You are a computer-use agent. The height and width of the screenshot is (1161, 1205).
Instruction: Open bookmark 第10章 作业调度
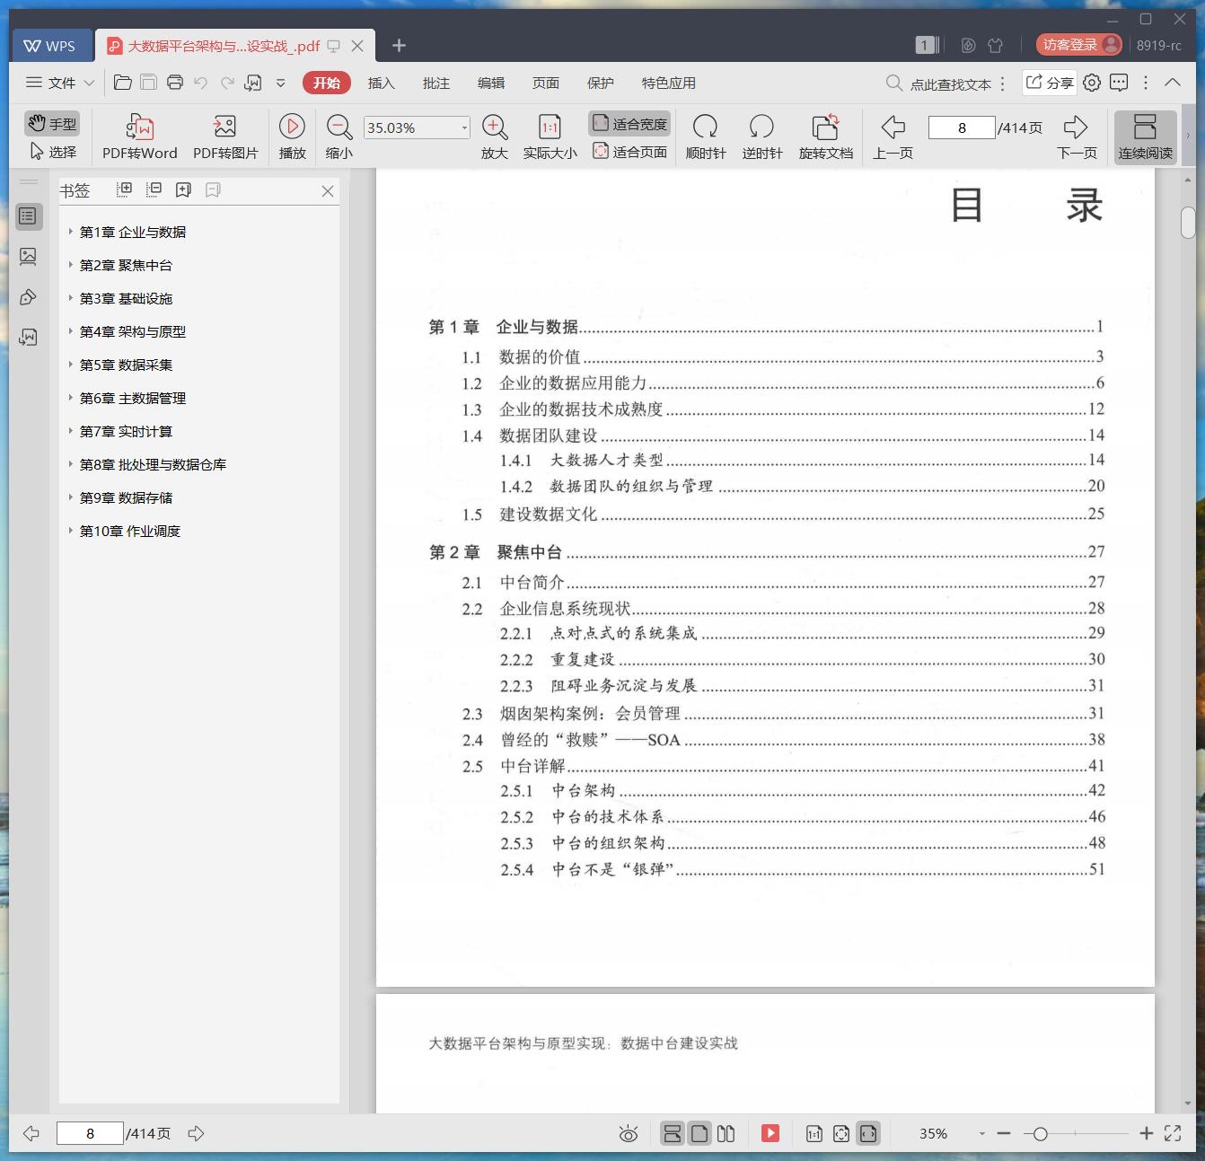[x=130, y=531]
